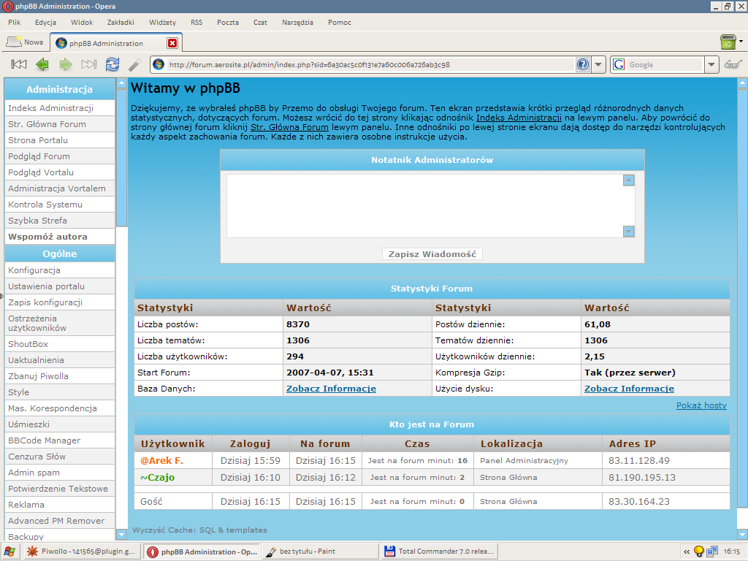This screenshot has height=561, width=748.
Task: Click the network connection tray icon
Action: click(x=712, y=552)
